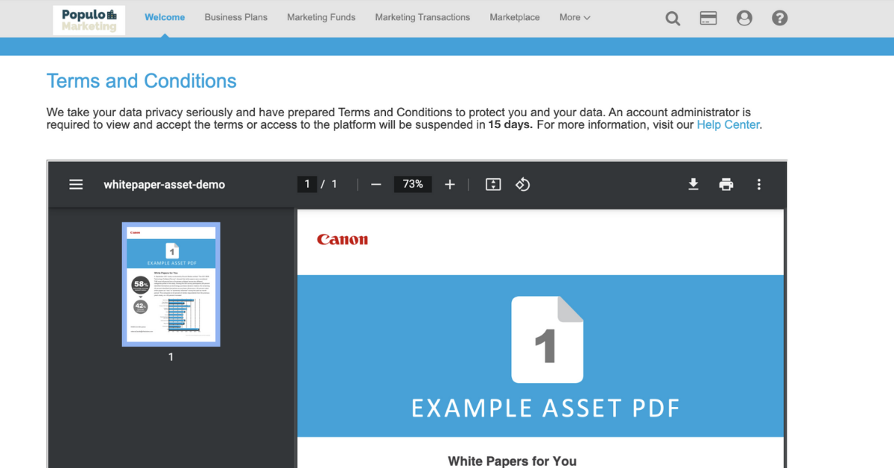The width and height of the screenshot is (894, 468).
Task: Open the help question-mark icon
Action: point(779,18)
